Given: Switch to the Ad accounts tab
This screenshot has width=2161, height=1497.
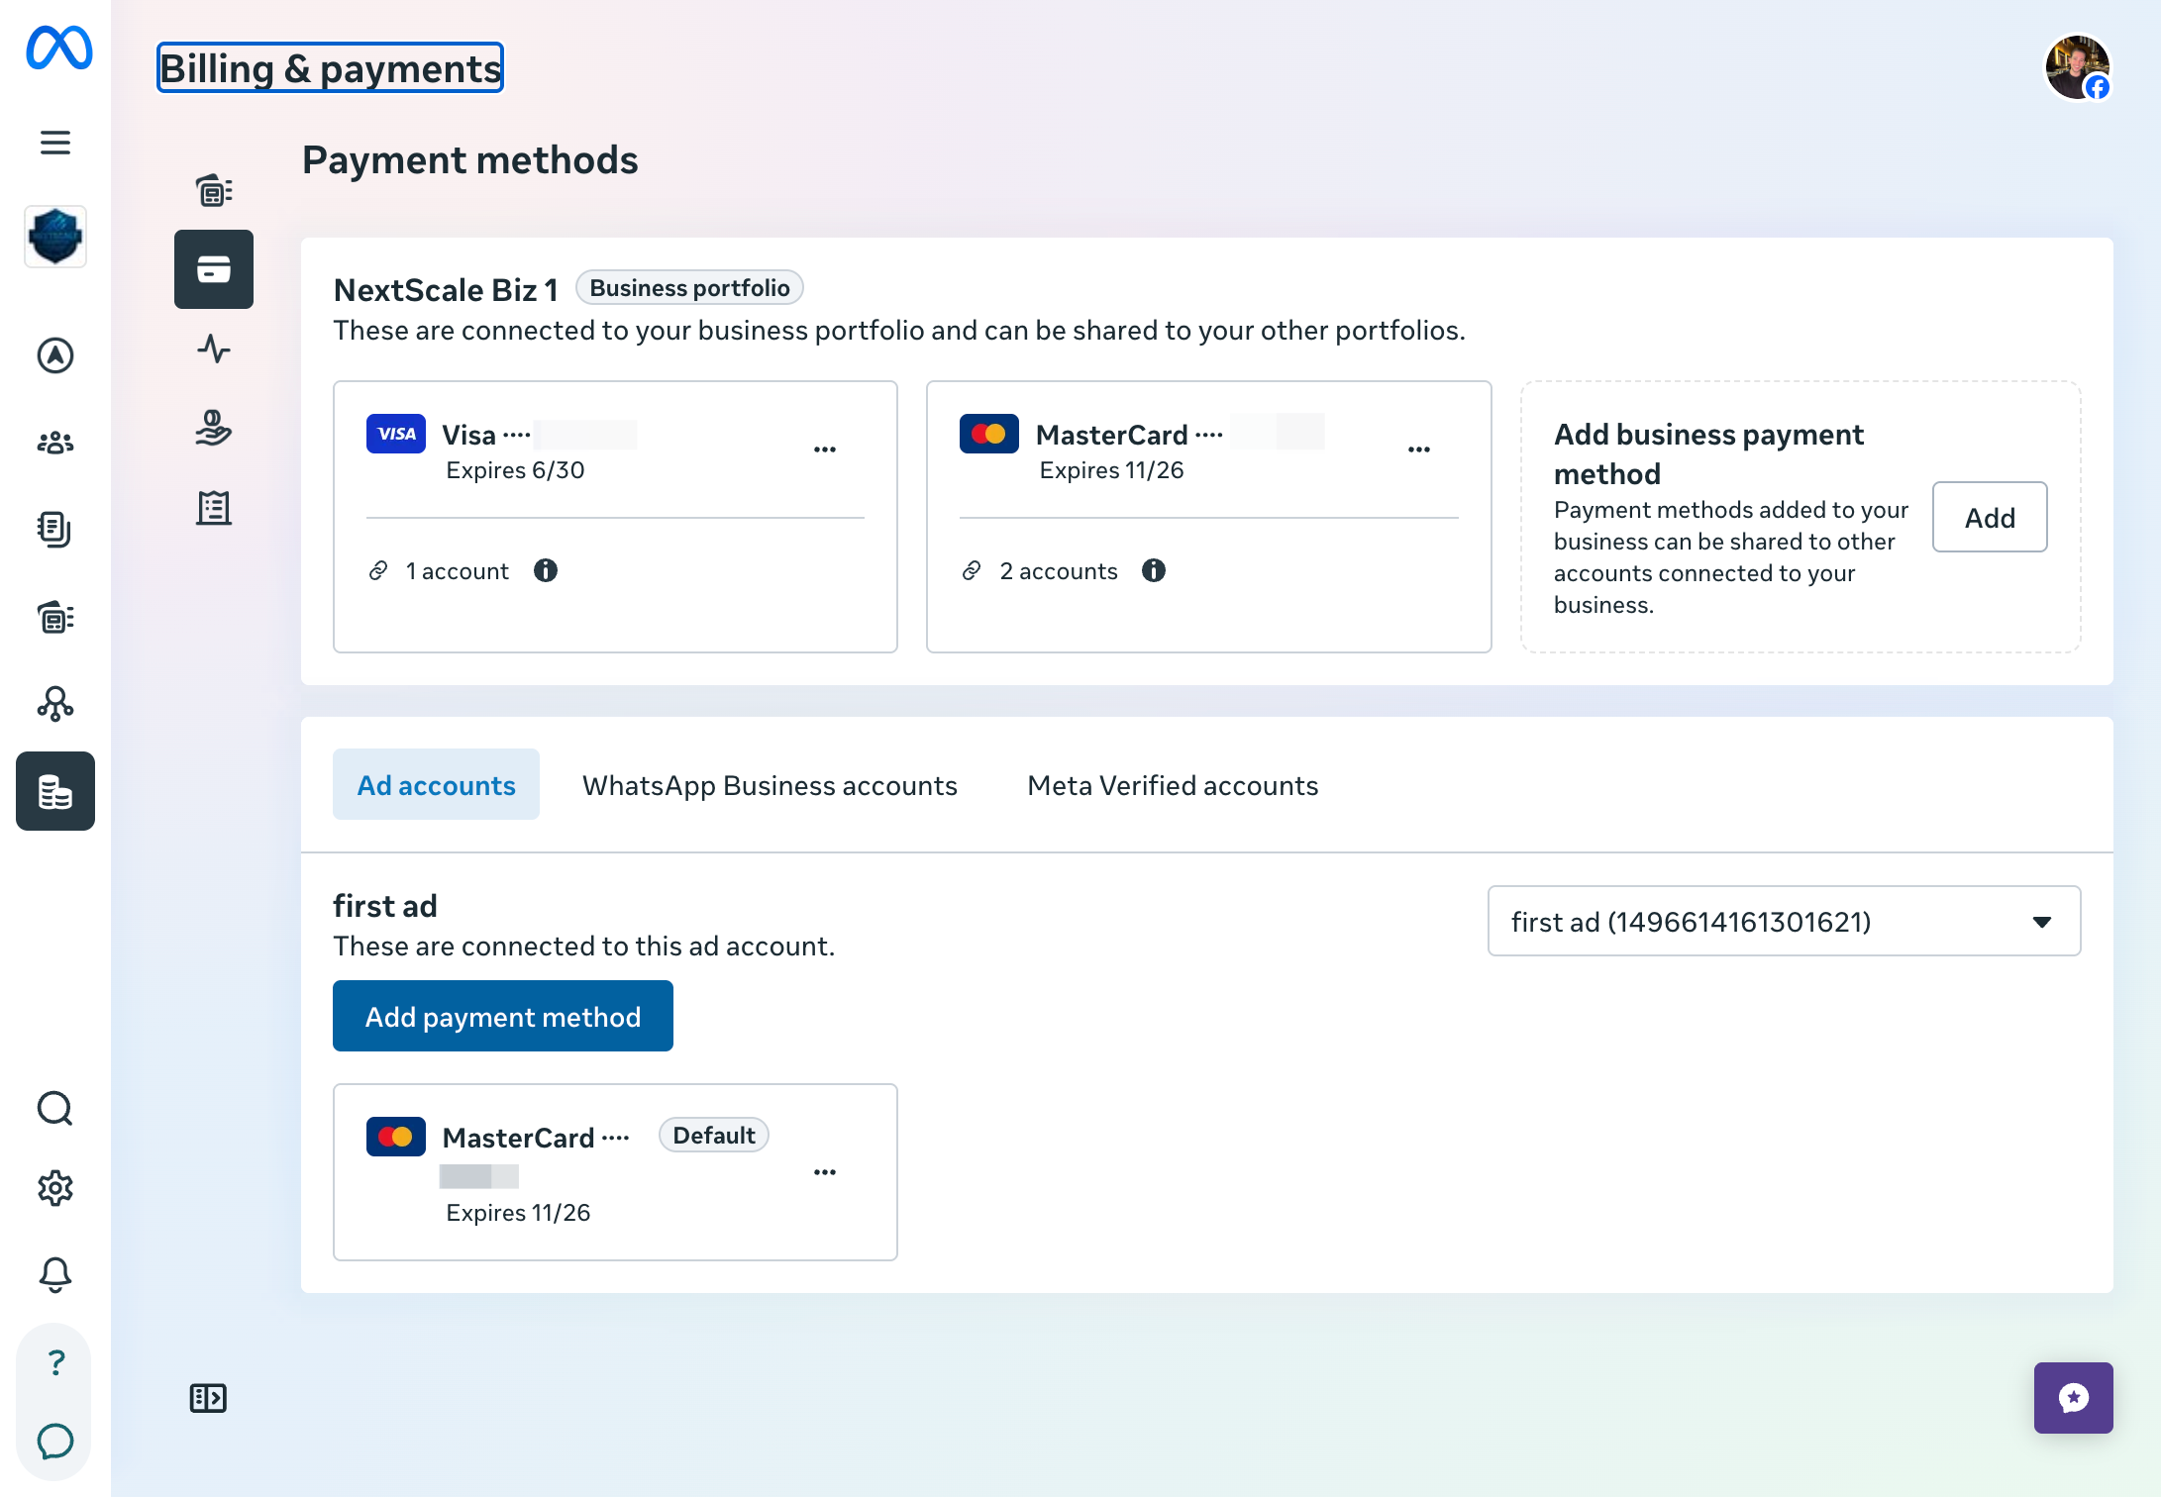Looking at the screenshot, I should pyautogui.click(x=436, y=785).
